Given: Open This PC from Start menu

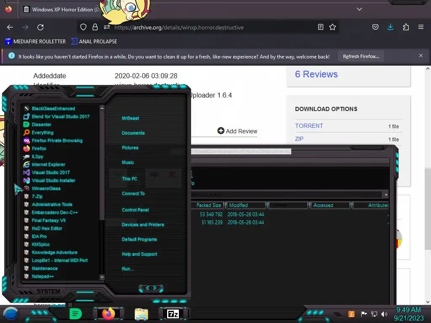Looking at the screenshot, I should click(130, 178).
